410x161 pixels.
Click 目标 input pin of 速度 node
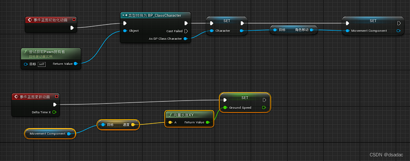(103, 125)
